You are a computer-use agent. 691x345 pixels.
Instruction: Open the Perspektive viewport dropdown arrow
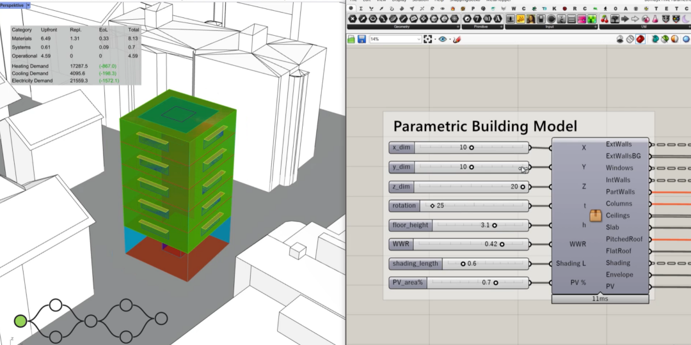click(x=28, y=4)
